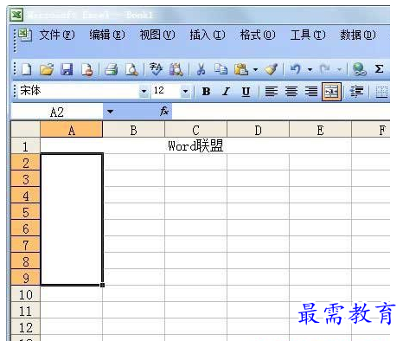Align cell text right
Image resolution: width=403 pixels, height=341 pixels.
pos(311,92)
